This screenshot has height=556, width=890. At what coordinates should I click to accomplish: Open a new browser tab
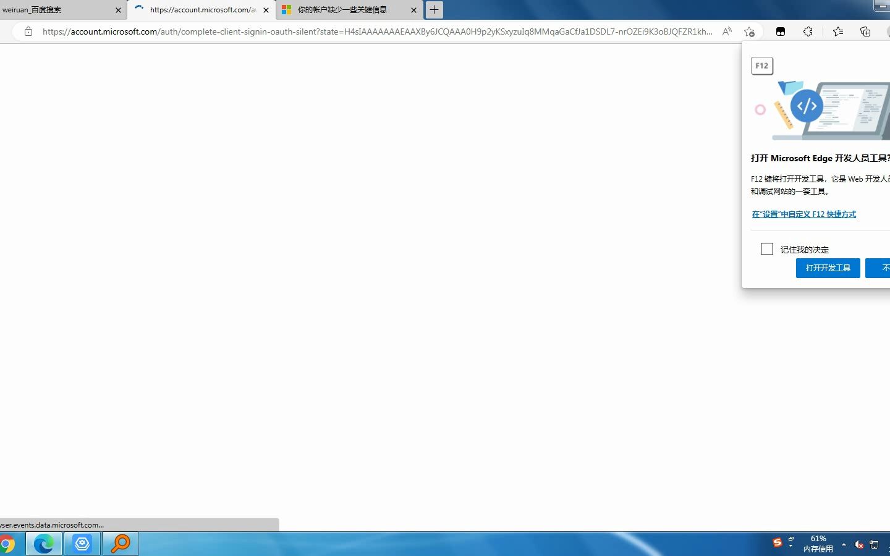tap(434, 10)
